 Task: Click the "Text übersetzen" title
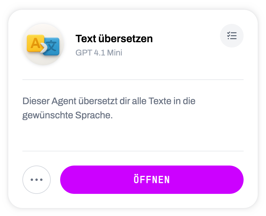[114, 39]
